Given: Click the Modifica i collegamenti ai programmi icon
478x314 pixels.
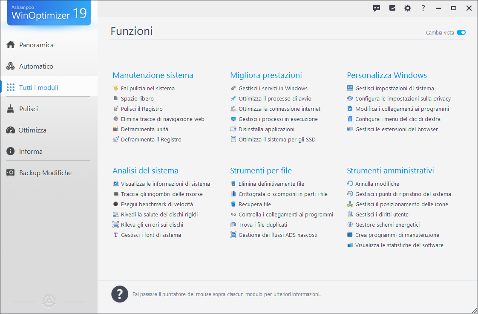Looking at the screenshot, I should click(350, 109).
